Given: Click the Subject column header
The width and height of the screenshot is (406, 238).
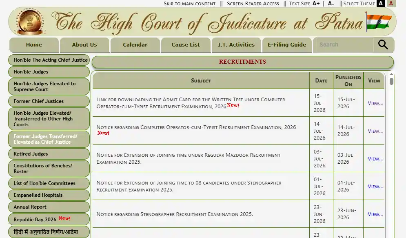Looking at the screenshot, I should click(x=201, y=80).
